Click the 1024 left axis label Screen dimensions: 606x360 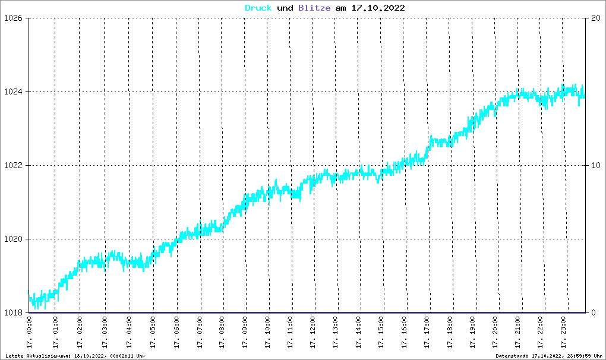coord(13,92)
